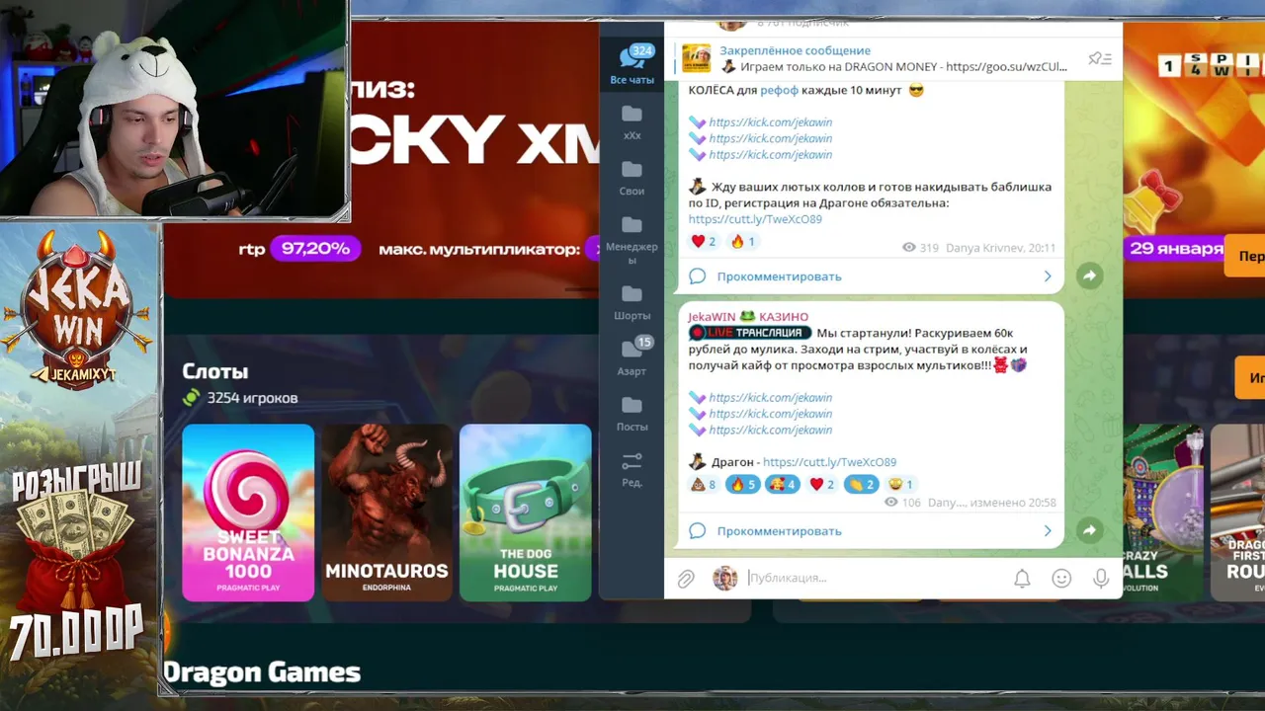
Task: Click the JekaWIN КАЗИНО channel name
Action: (748, 316)
